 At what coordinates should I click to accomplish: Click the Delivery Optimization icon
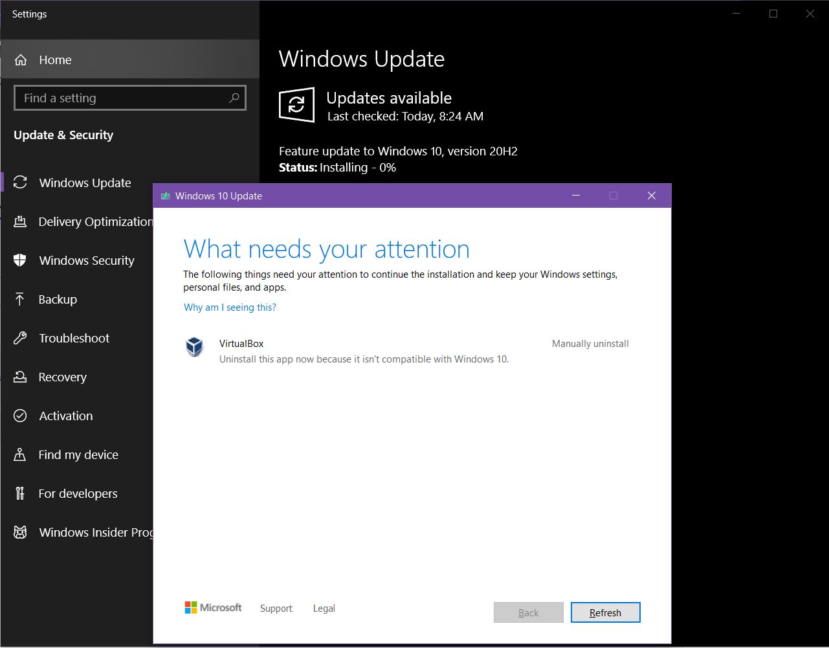tap(20, 221)
